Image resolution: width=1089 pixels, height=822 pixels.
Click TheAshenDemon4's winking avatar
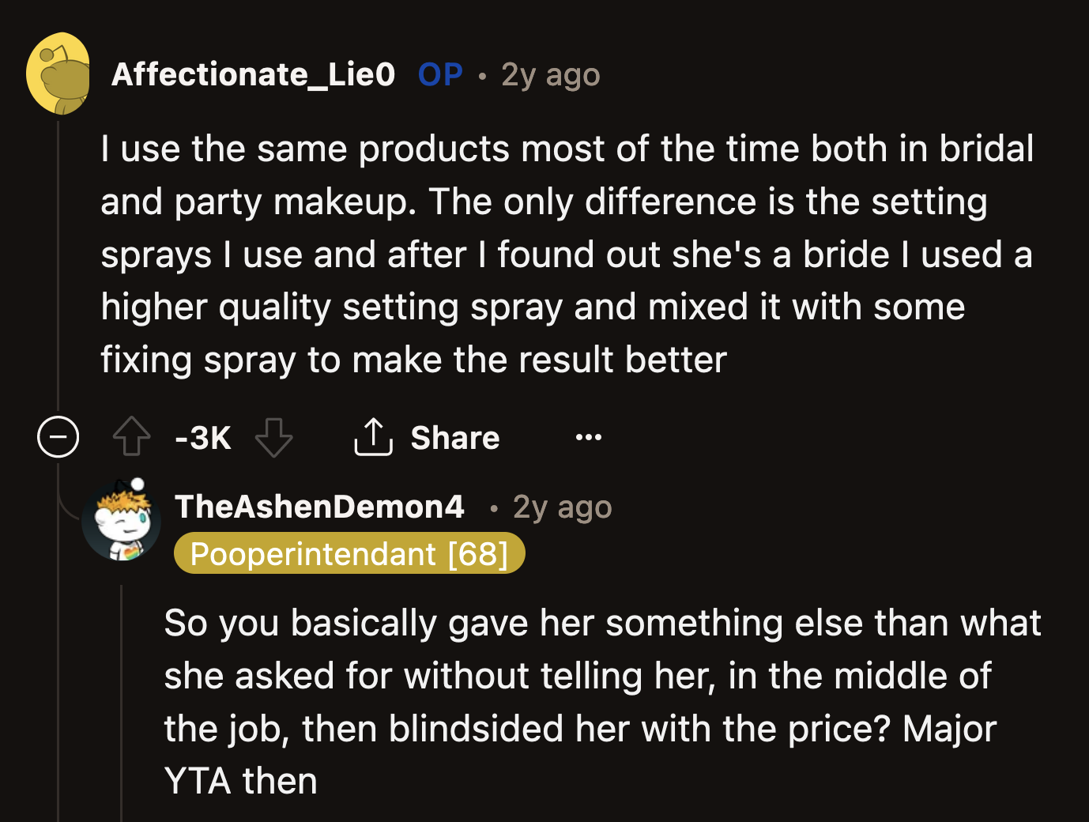pos(120,520)
